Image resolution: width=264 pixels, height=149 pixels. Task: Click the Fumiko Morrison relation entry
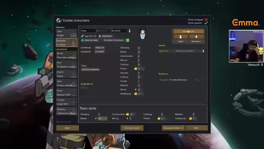pyautogui.click(x=181, y=80)
